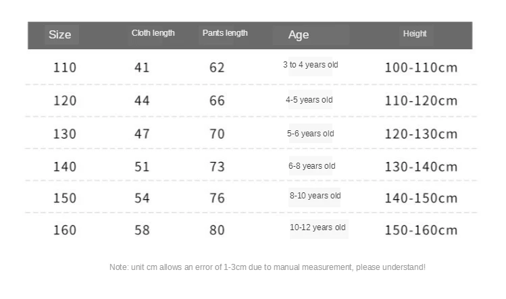506x299 pixels.
Task: Click the Pants length column header
Action: click(x=225, y=33)
